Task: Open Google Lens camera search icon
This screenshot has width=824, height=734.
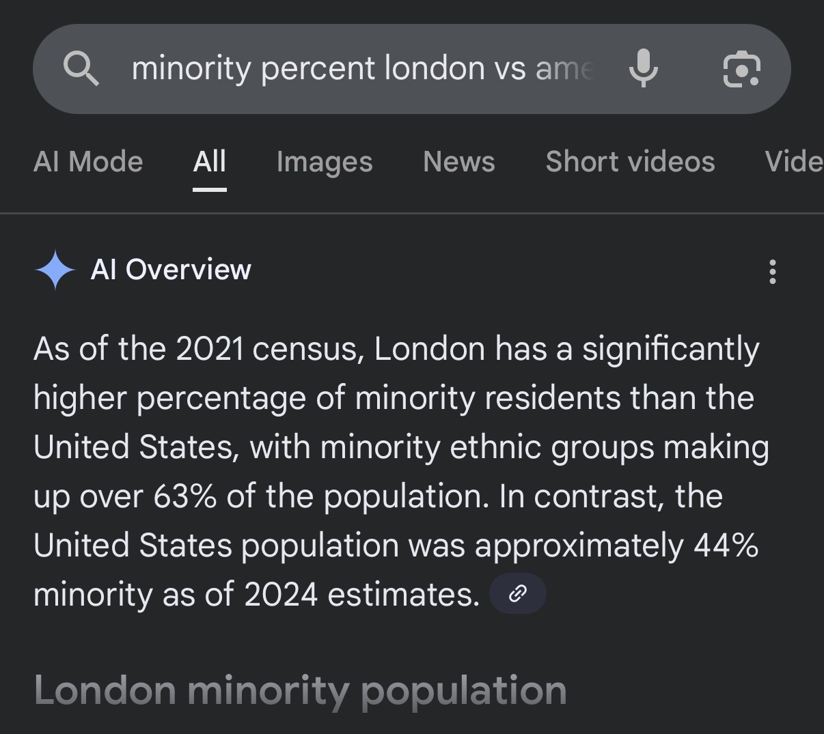Action: click(741, 69)
